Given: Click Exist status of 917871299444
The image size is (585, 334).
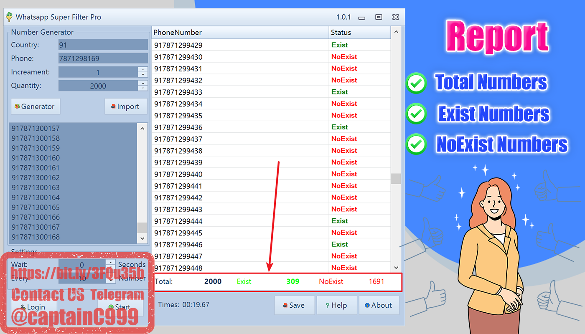Looking at the screenshot, I should coord(340,221).
